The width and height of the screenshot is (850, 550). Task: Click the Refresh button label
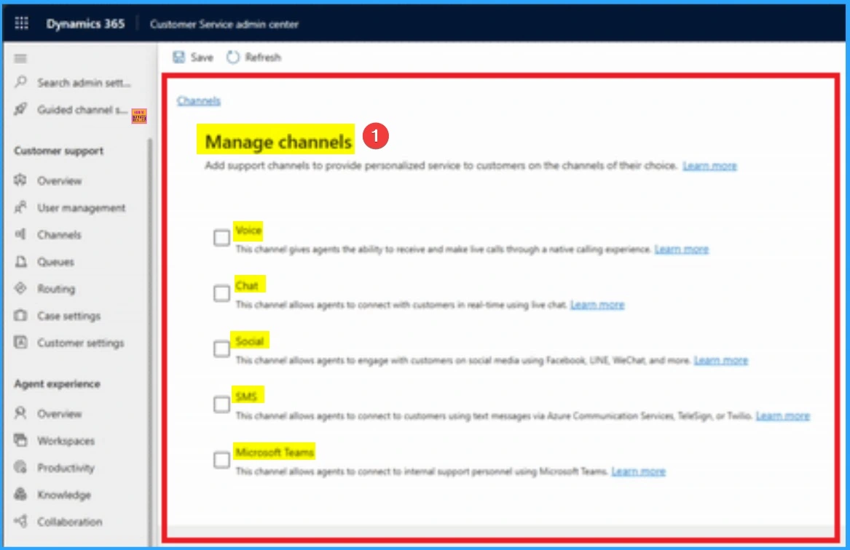[x=263, y=57]
